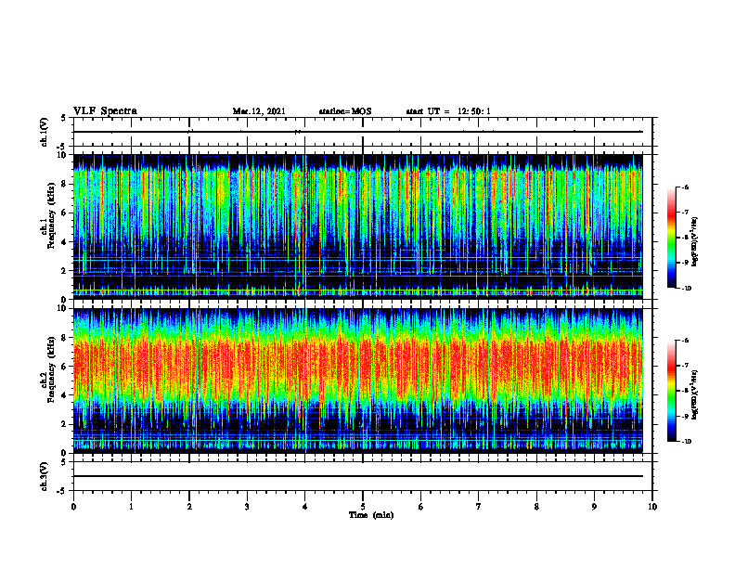Click the "Time (min)" axis title
The image size is (735, 568).
tap(371, 515)
